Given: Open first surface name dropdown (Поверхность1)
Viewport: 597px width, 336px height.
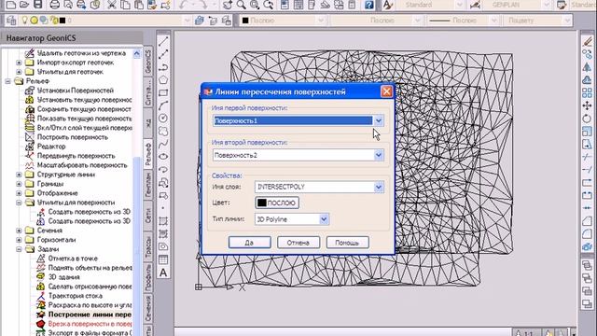Looking at the screenshot, I should click(x=378, y=120).
